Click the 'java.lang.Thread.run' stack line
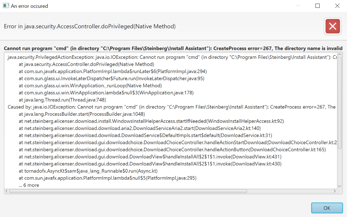 pyautogui.click(x=62, y=100)
